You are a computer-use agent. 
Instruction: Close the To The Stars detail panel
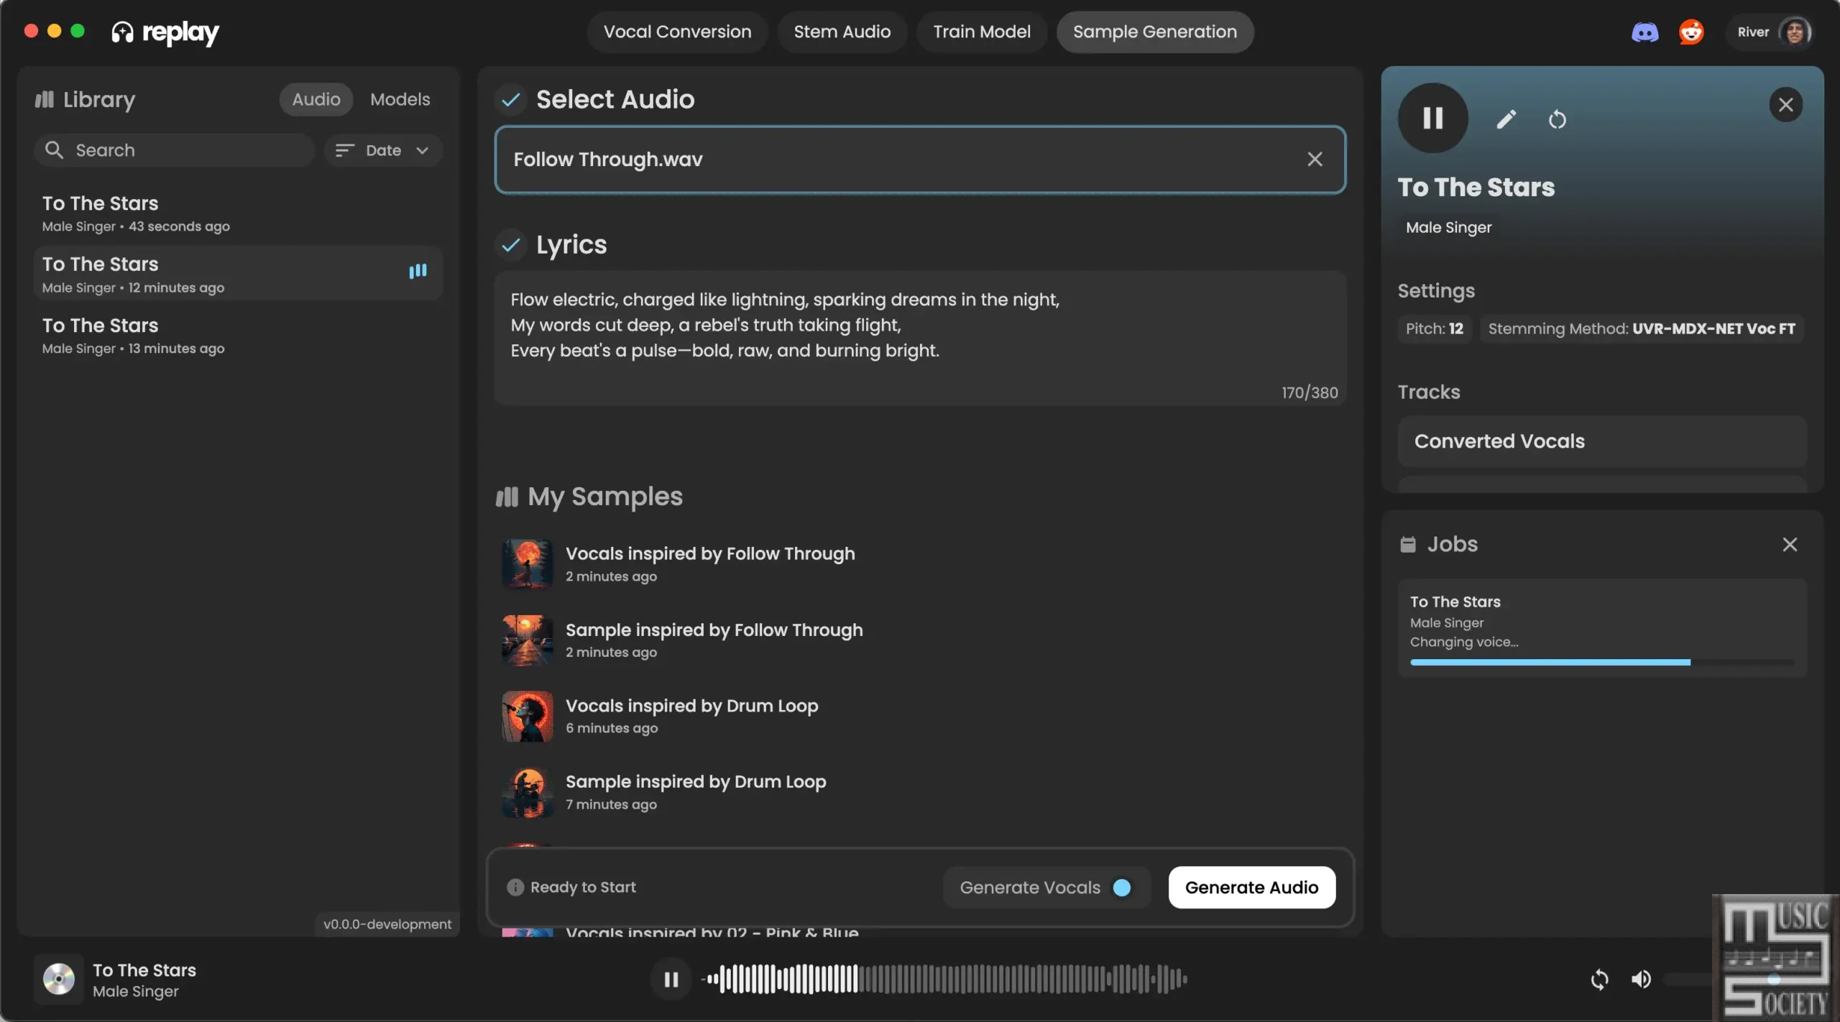pos(1785,105)
